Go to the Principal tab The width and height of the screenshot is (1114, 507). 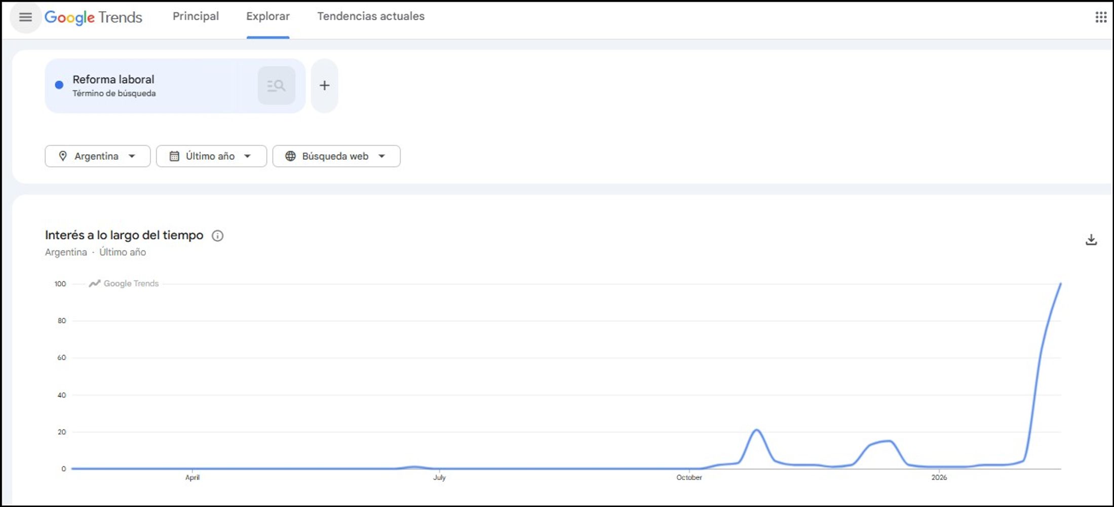(196, 16)
